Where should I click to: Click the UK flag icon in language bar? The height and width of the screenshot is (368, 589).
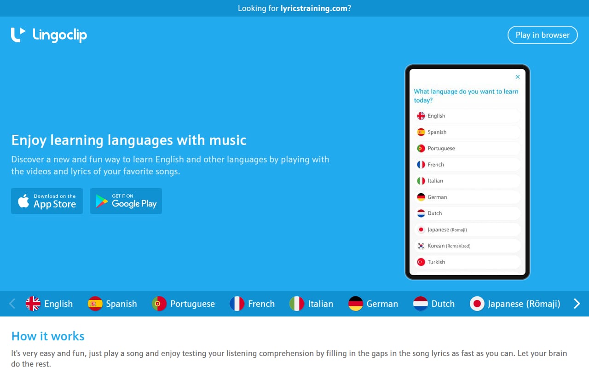(33, 304)
